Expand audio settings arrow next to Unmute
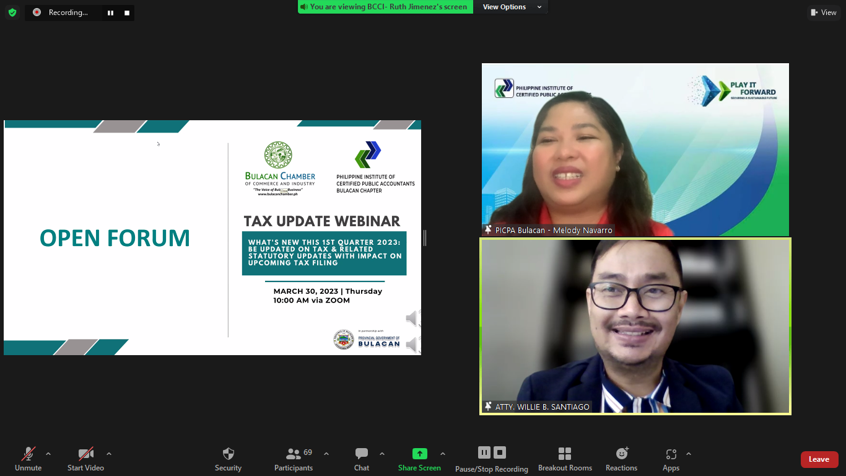 pyautogui.click(x=48, y=454)
